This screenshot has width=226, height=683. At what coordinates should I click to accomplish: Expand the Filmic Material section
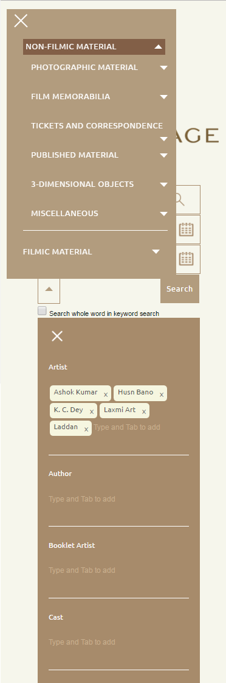coord(156,251)
